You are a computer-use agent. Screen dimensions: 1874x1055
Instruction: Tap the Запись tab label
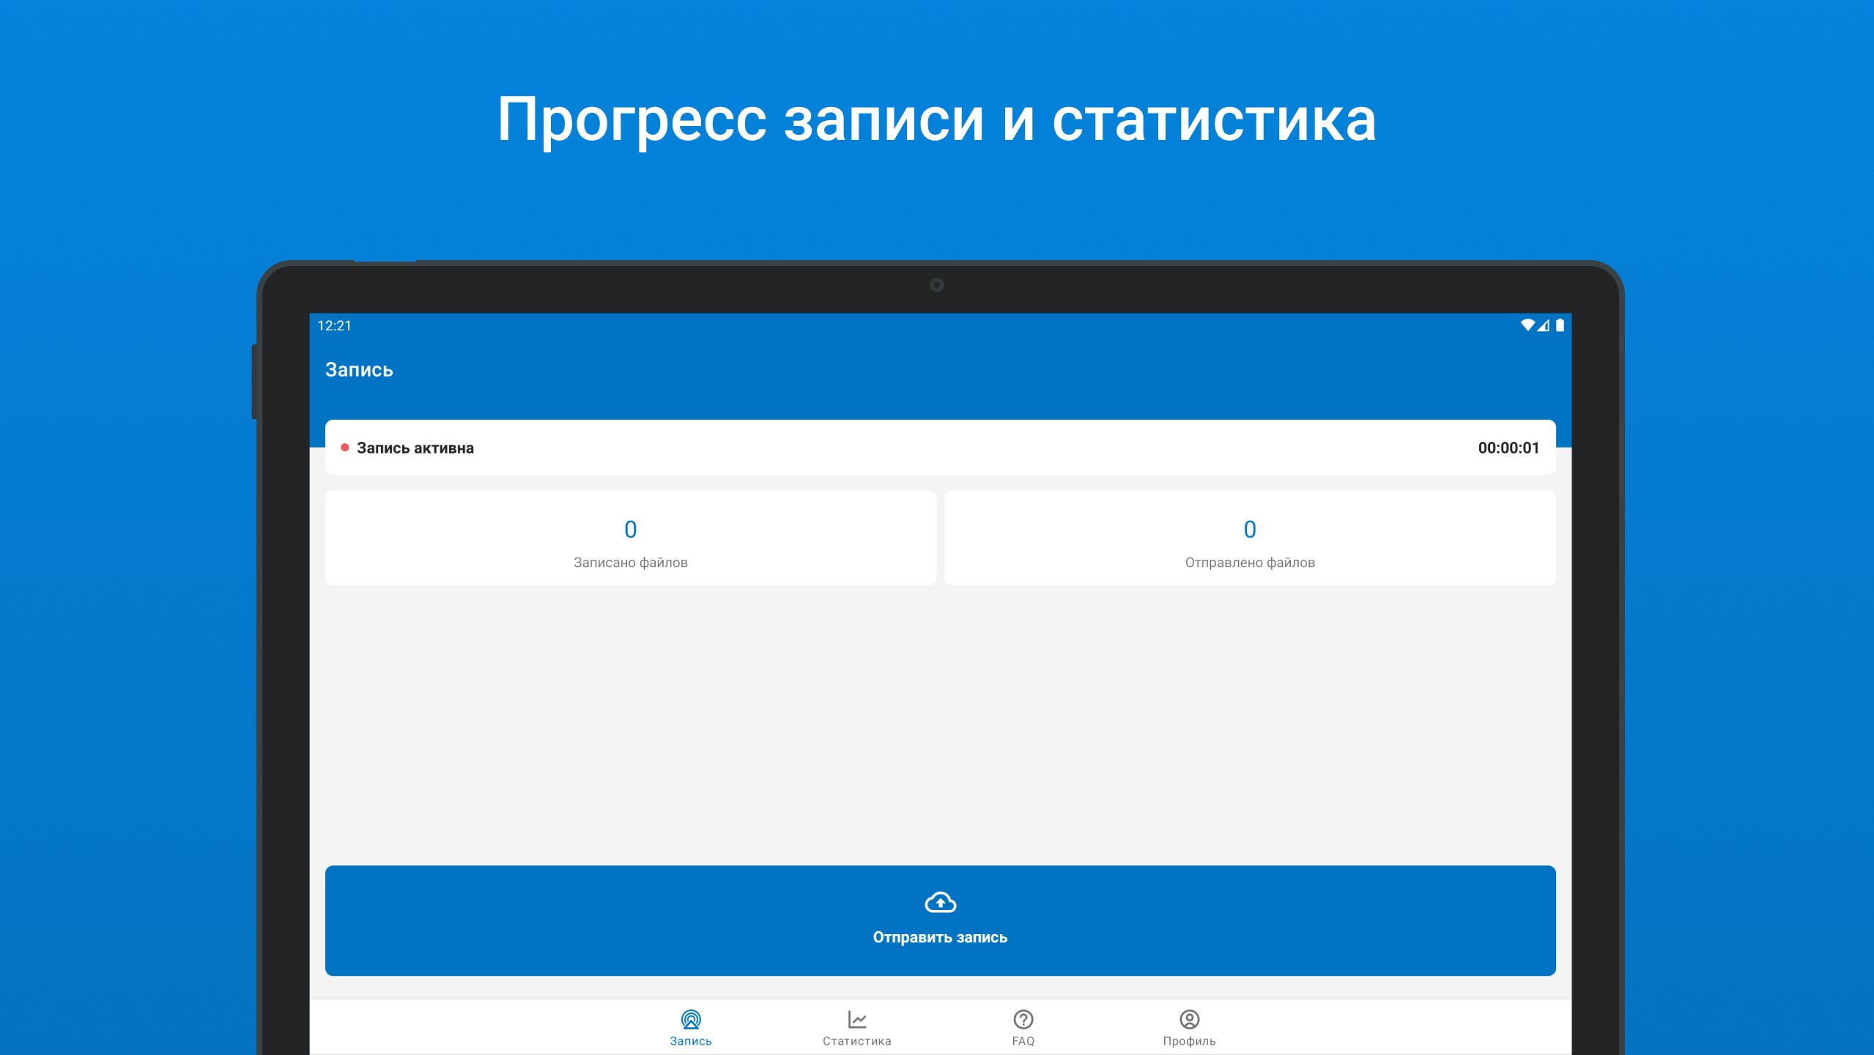tap(690, 1041)
